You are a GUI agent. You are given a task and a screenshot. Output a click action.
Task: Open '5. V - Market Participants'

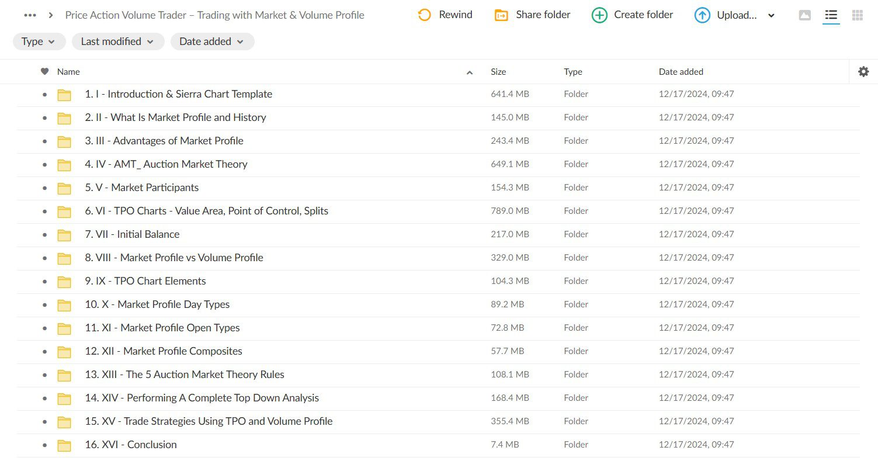(x=142, y=188)
